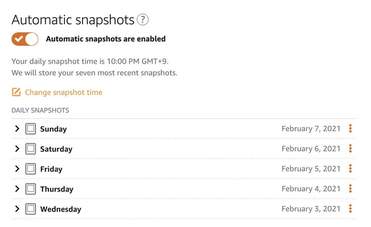Viewport: 371px width, 227px height.
Task: Open actions menu for February 3 snapshot
Action: (x=350, y=209)
